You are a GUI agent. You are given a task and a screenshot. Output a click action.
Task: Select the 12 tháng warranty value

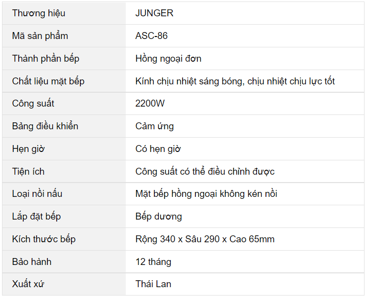[x=153, y=262]
